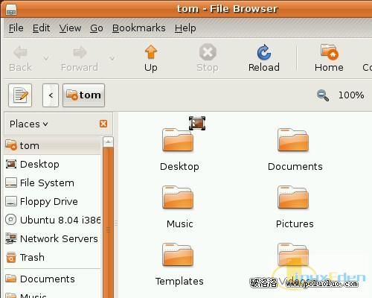Image resolution: width=372 pixels, height=298 pixels.
Task: Click the "Documents" folder label in main view
Action: (x=295, y=166)
